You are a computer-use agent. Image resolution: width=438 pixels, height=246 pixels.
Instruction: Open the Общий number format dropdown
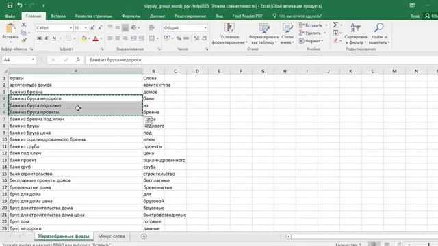click(205, 28)
